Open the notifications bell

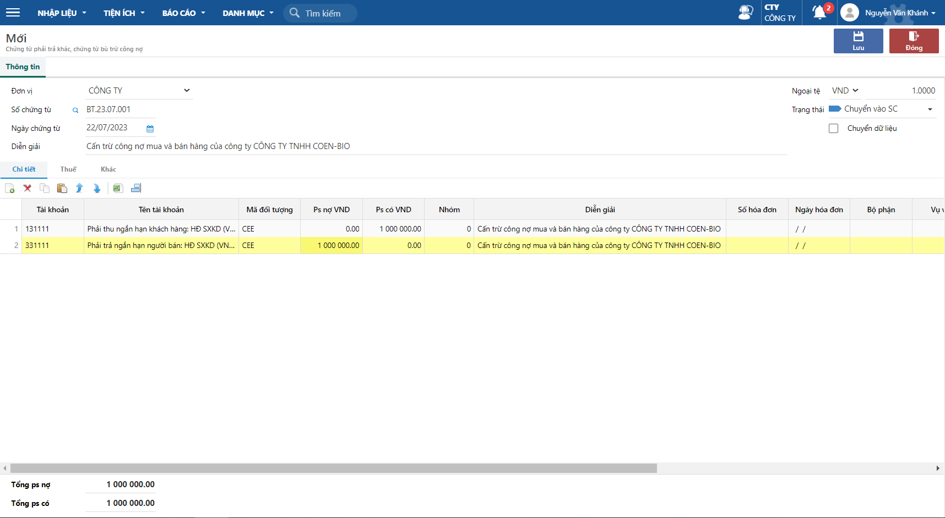[819, 12]
